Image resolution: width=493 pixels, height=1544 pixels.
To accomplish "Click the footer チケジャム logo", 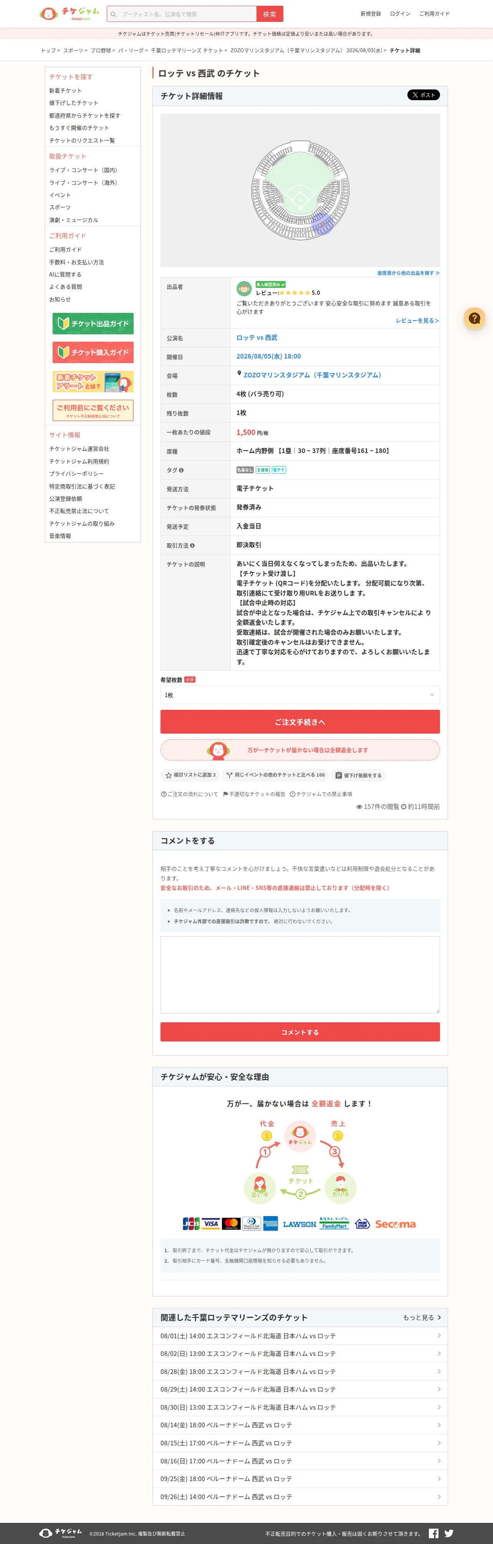I will point(61,1533).
